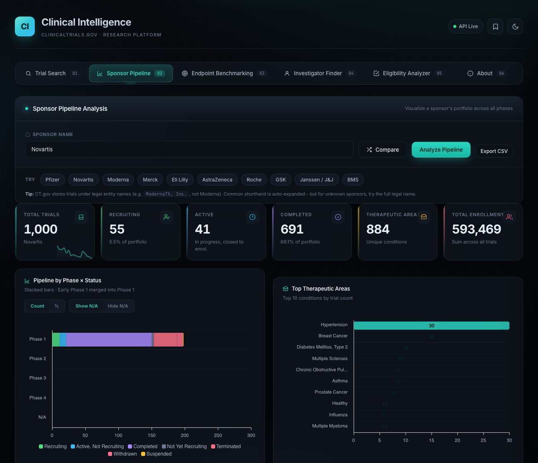538x463 pixels.
Task: Click the red Terminated segment of Phase 1 bar
Action: point(166,339)
